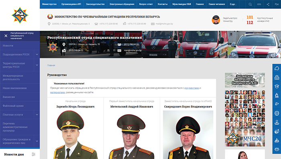Open Министерство top menu

[49, 4]
